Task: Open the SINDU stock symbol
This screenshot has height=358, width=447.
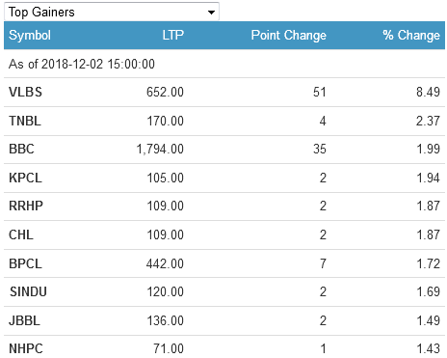Action: pos(28,291)
